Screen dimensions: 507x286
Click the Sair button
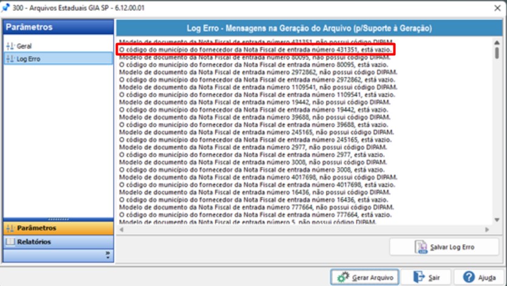(x=426, y=277)
